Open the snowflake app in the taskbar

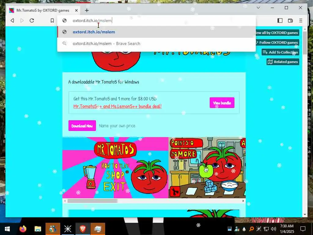68,229
